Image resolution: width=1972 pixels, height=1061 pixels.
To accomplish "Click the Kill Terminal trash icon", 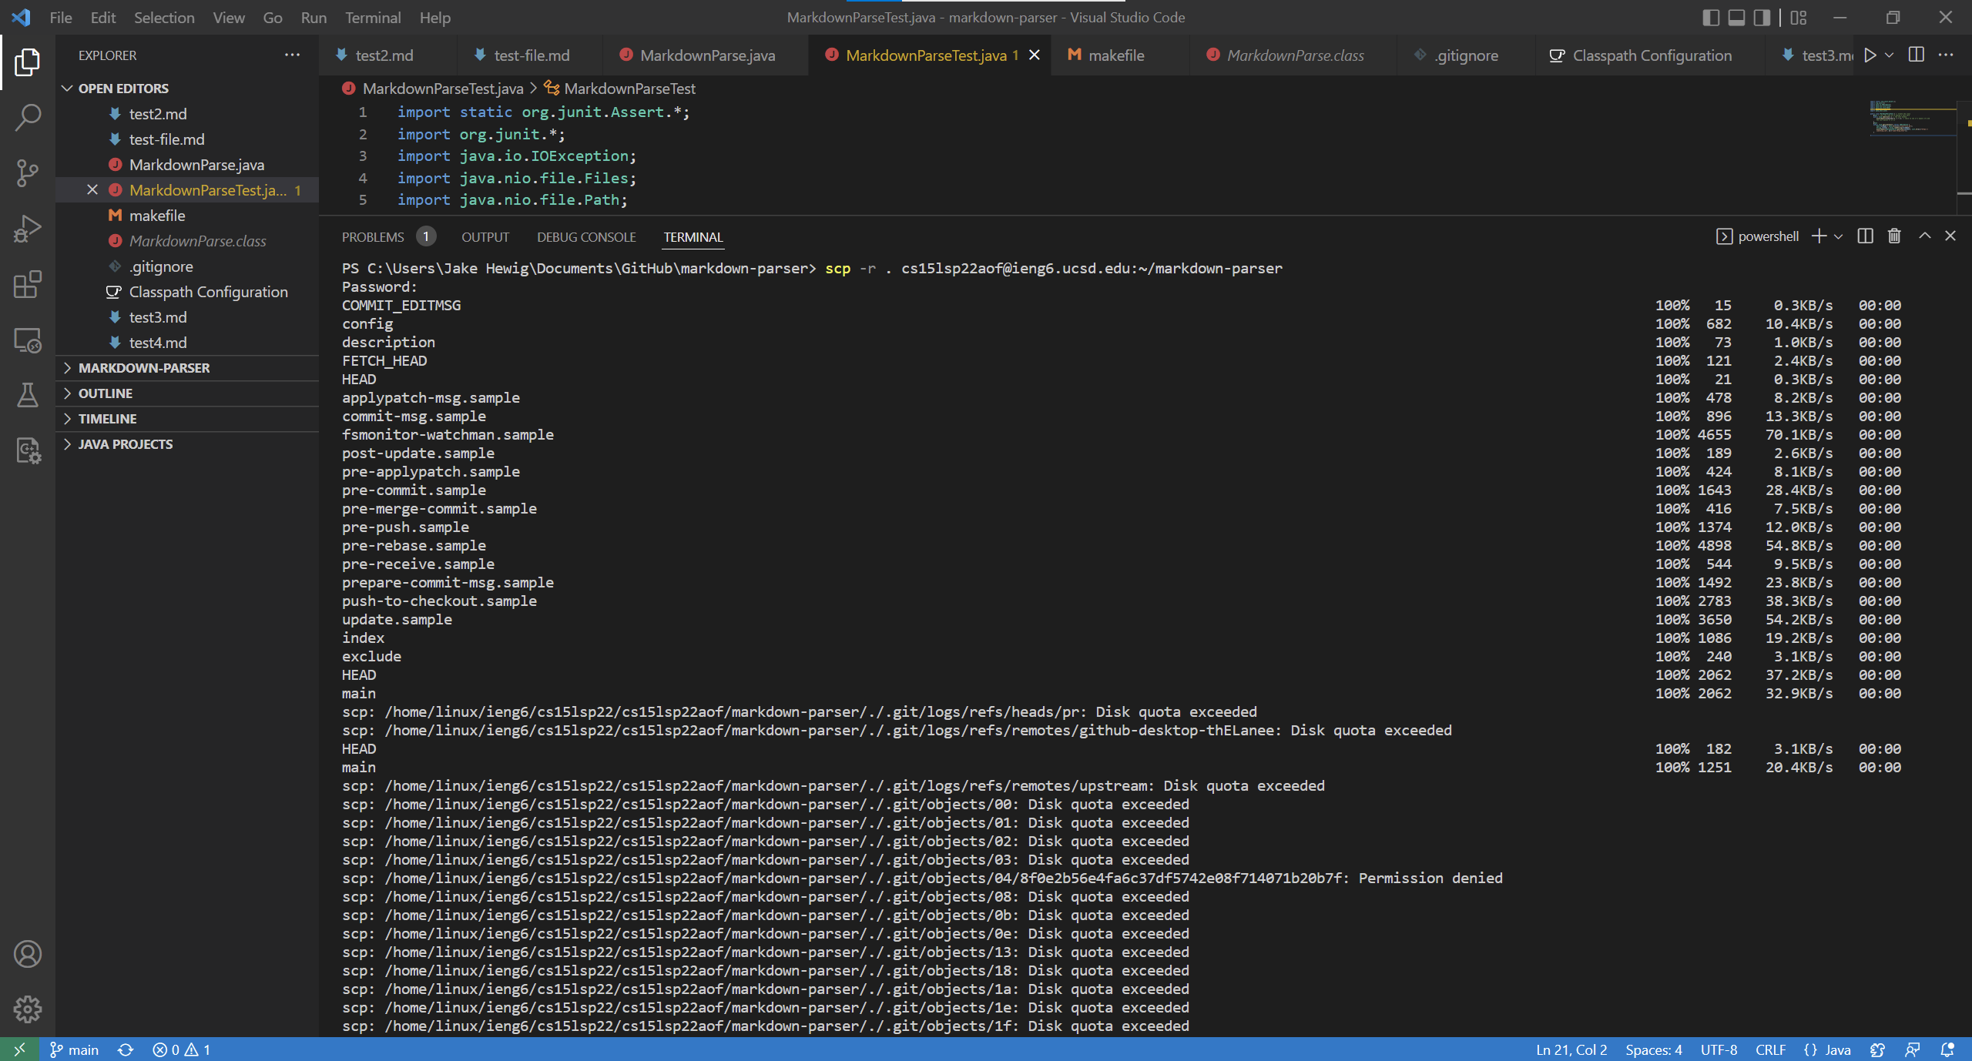I will [1894, 236].
